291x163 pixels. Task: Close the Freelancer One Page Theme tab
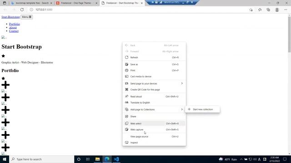click(96, 3)
